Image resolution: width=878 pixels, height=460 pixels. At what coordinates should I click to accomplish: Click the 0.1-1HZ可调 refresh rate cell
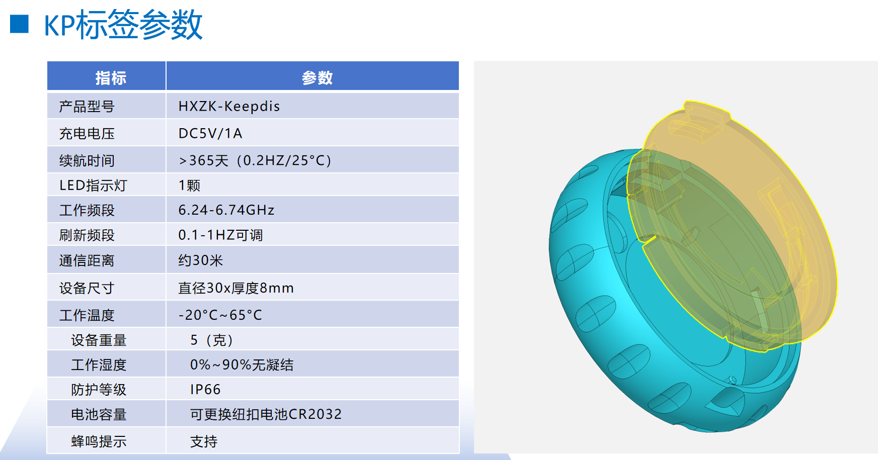pos(220,235)
